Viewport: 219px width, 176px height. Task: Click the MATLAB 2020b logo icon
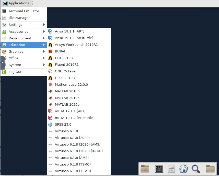50,104
